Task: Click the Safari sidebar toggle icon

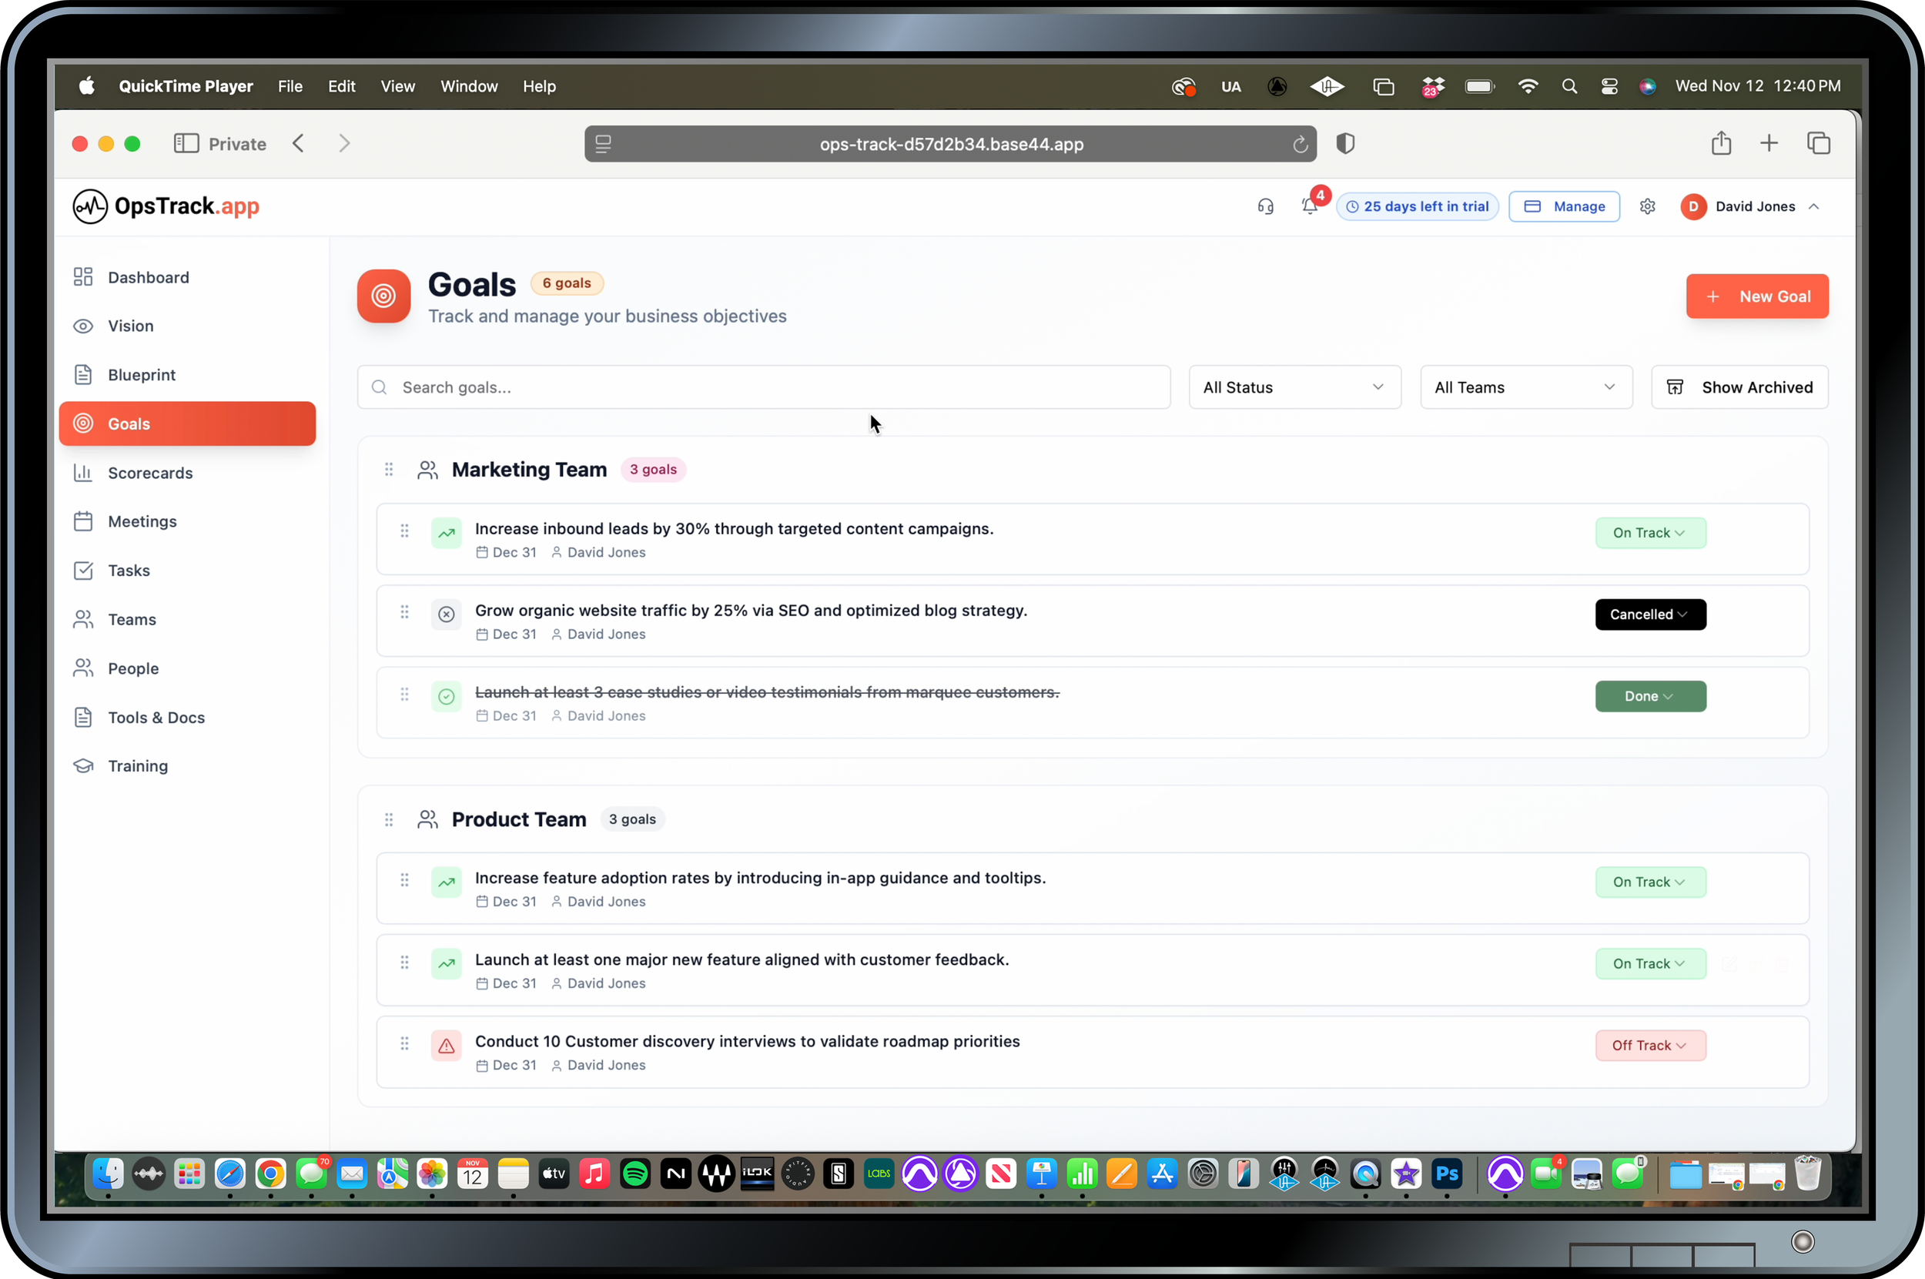Action: [x=186, y=143]
